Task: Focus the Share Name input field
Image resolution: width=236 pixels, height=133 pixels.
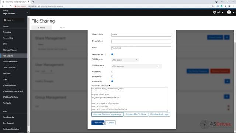Action: (x=141, y=34)
